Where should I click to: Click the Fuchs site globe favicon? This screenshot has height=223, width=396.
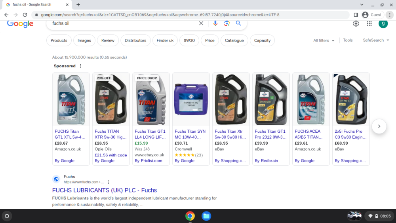(x=56, y=179)
